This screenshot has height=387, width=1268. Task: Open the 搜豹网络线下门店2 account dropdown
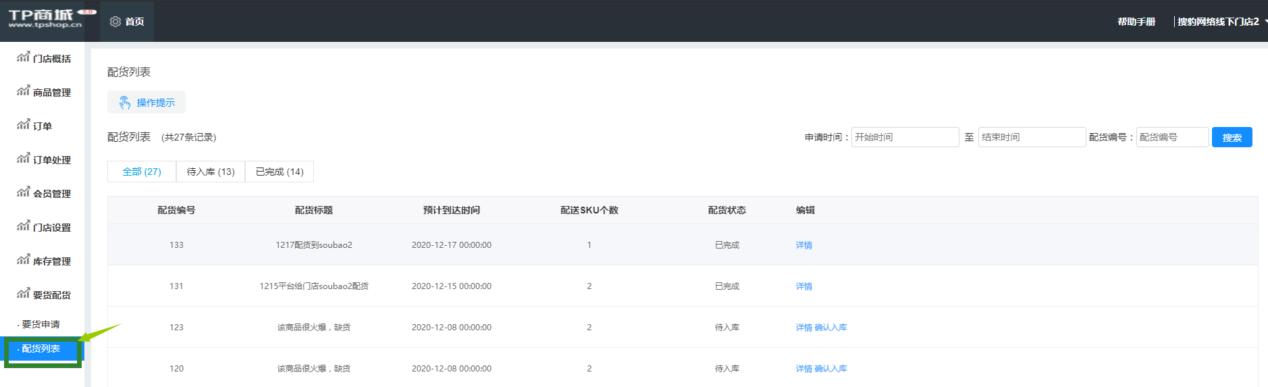1221,22
